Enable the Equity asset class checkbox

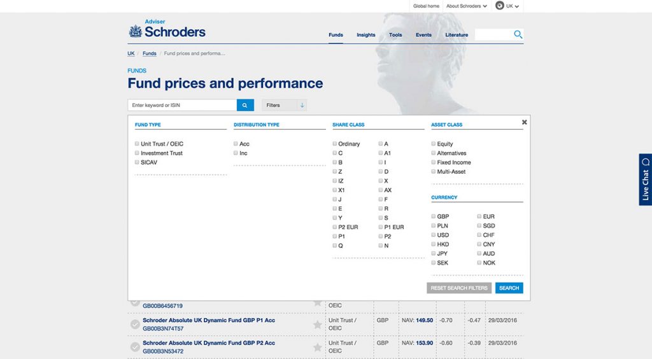coord(433,143)
